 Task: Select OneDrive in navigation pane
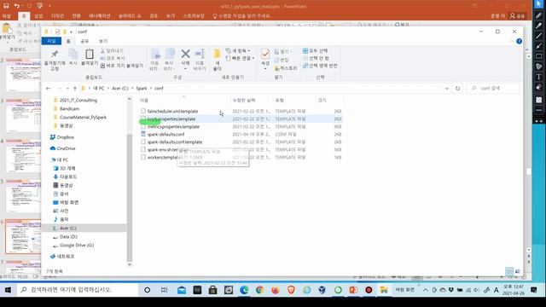click(66, 148)
